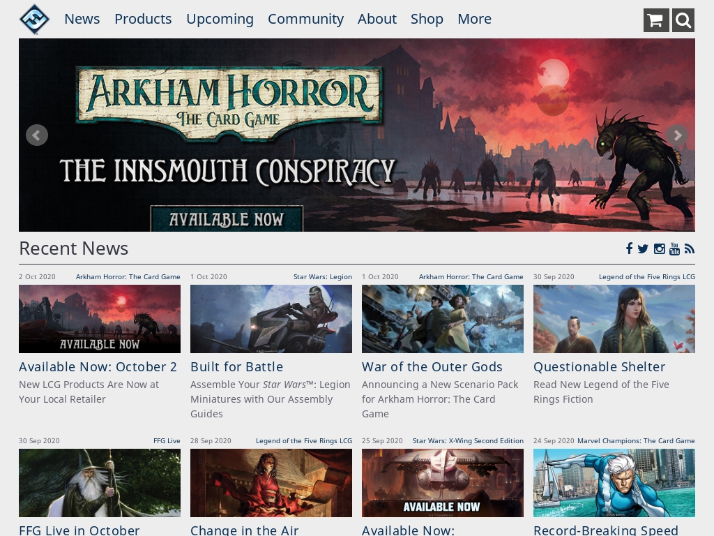The width and height of the screenshot is (714, 536).
Task: Click the Star Wars: Legion category tag
Action: coord(323,276)
